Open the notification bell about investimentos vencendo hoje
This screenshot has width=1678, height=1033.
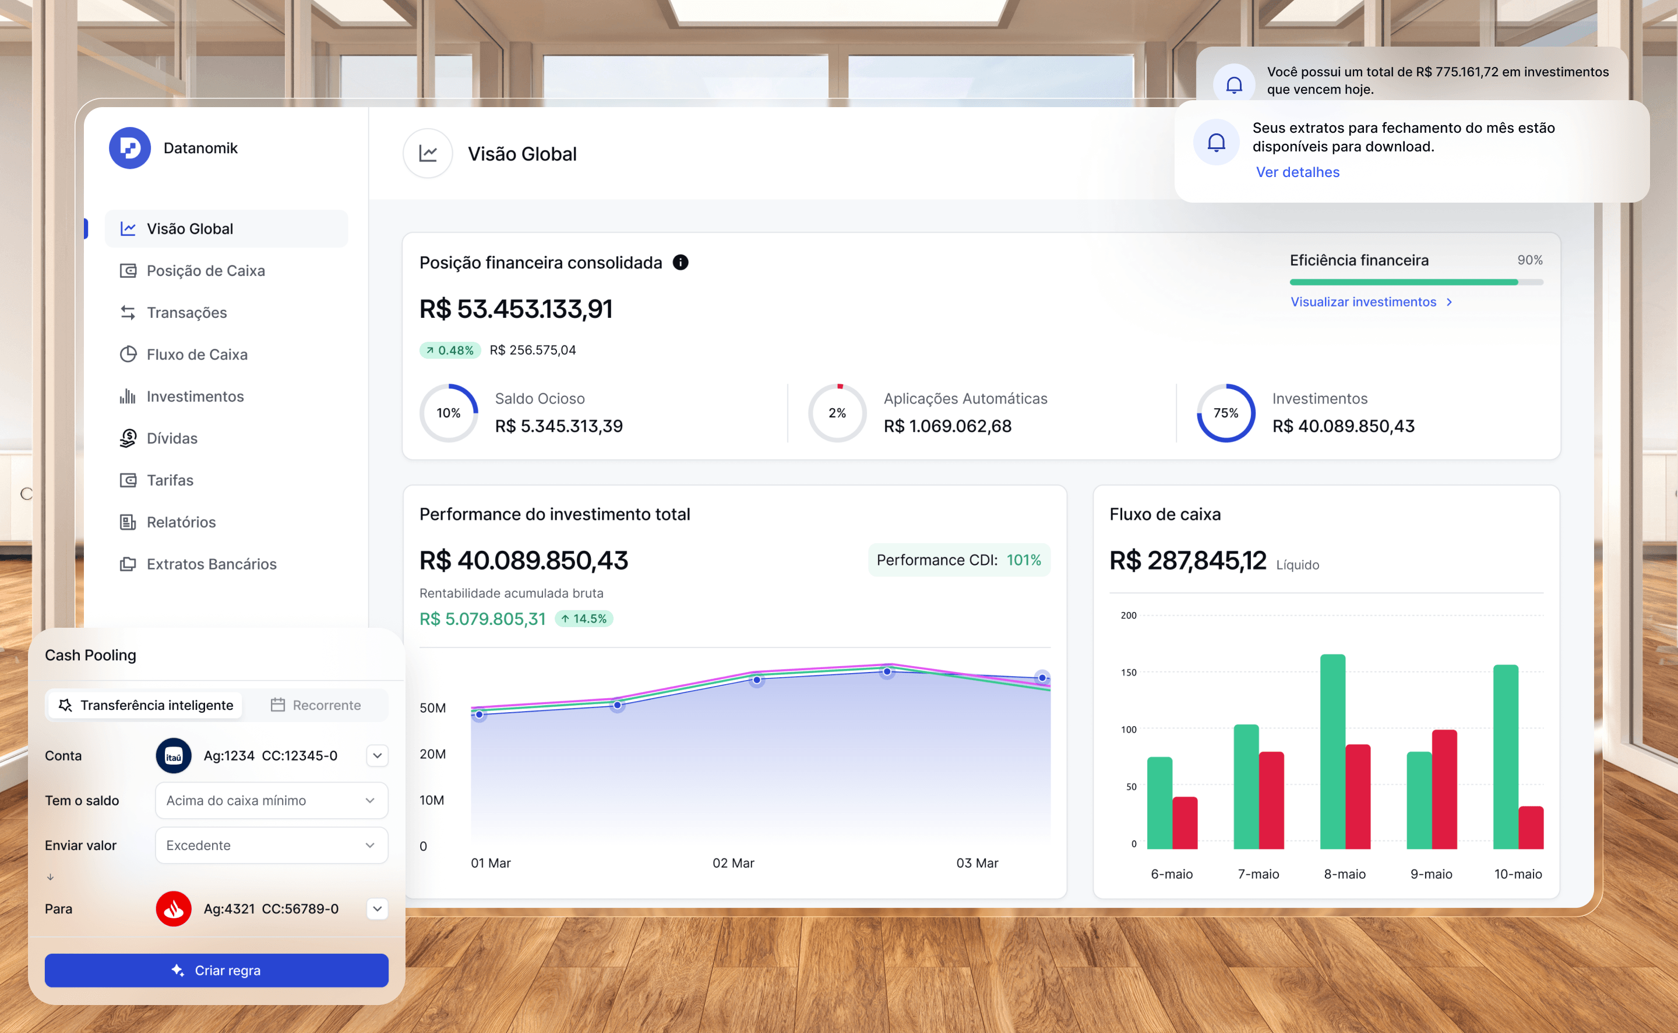click(x=1233, y=86)
